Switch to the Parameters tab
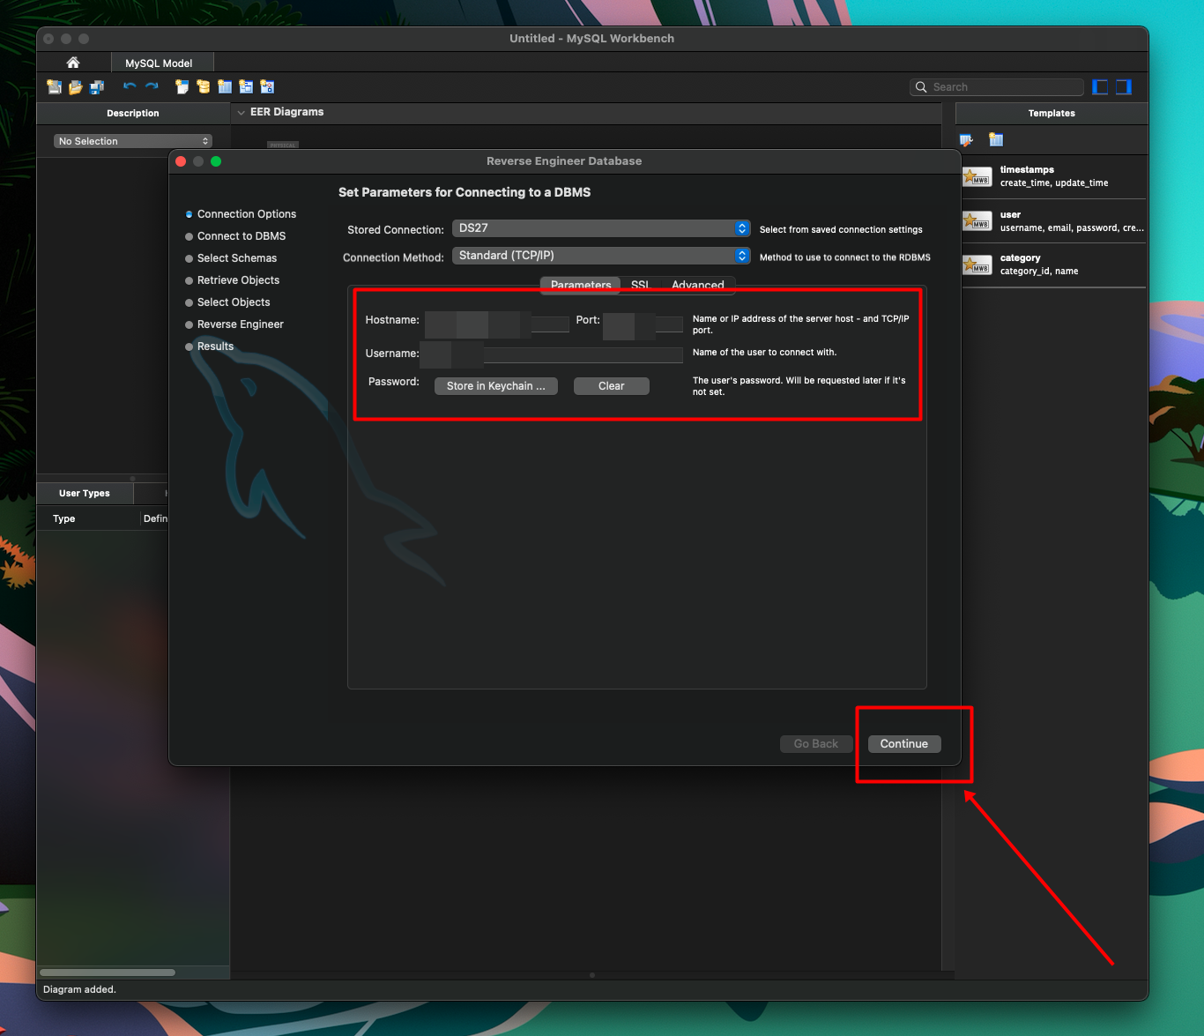This screenshot has width=1204, height=1036. (x=580, y=285)
